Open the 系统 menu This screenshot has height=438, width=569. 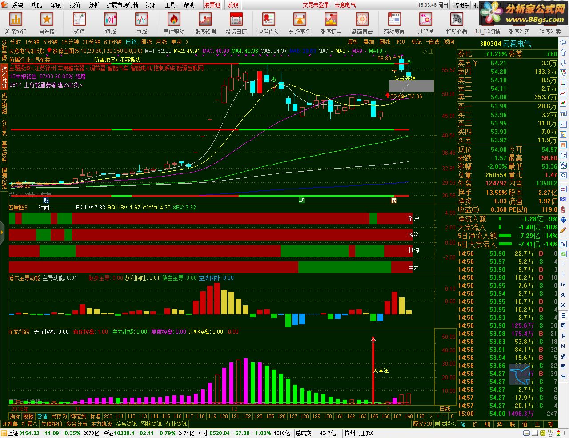pyautogui.click(x=18, y=5)
